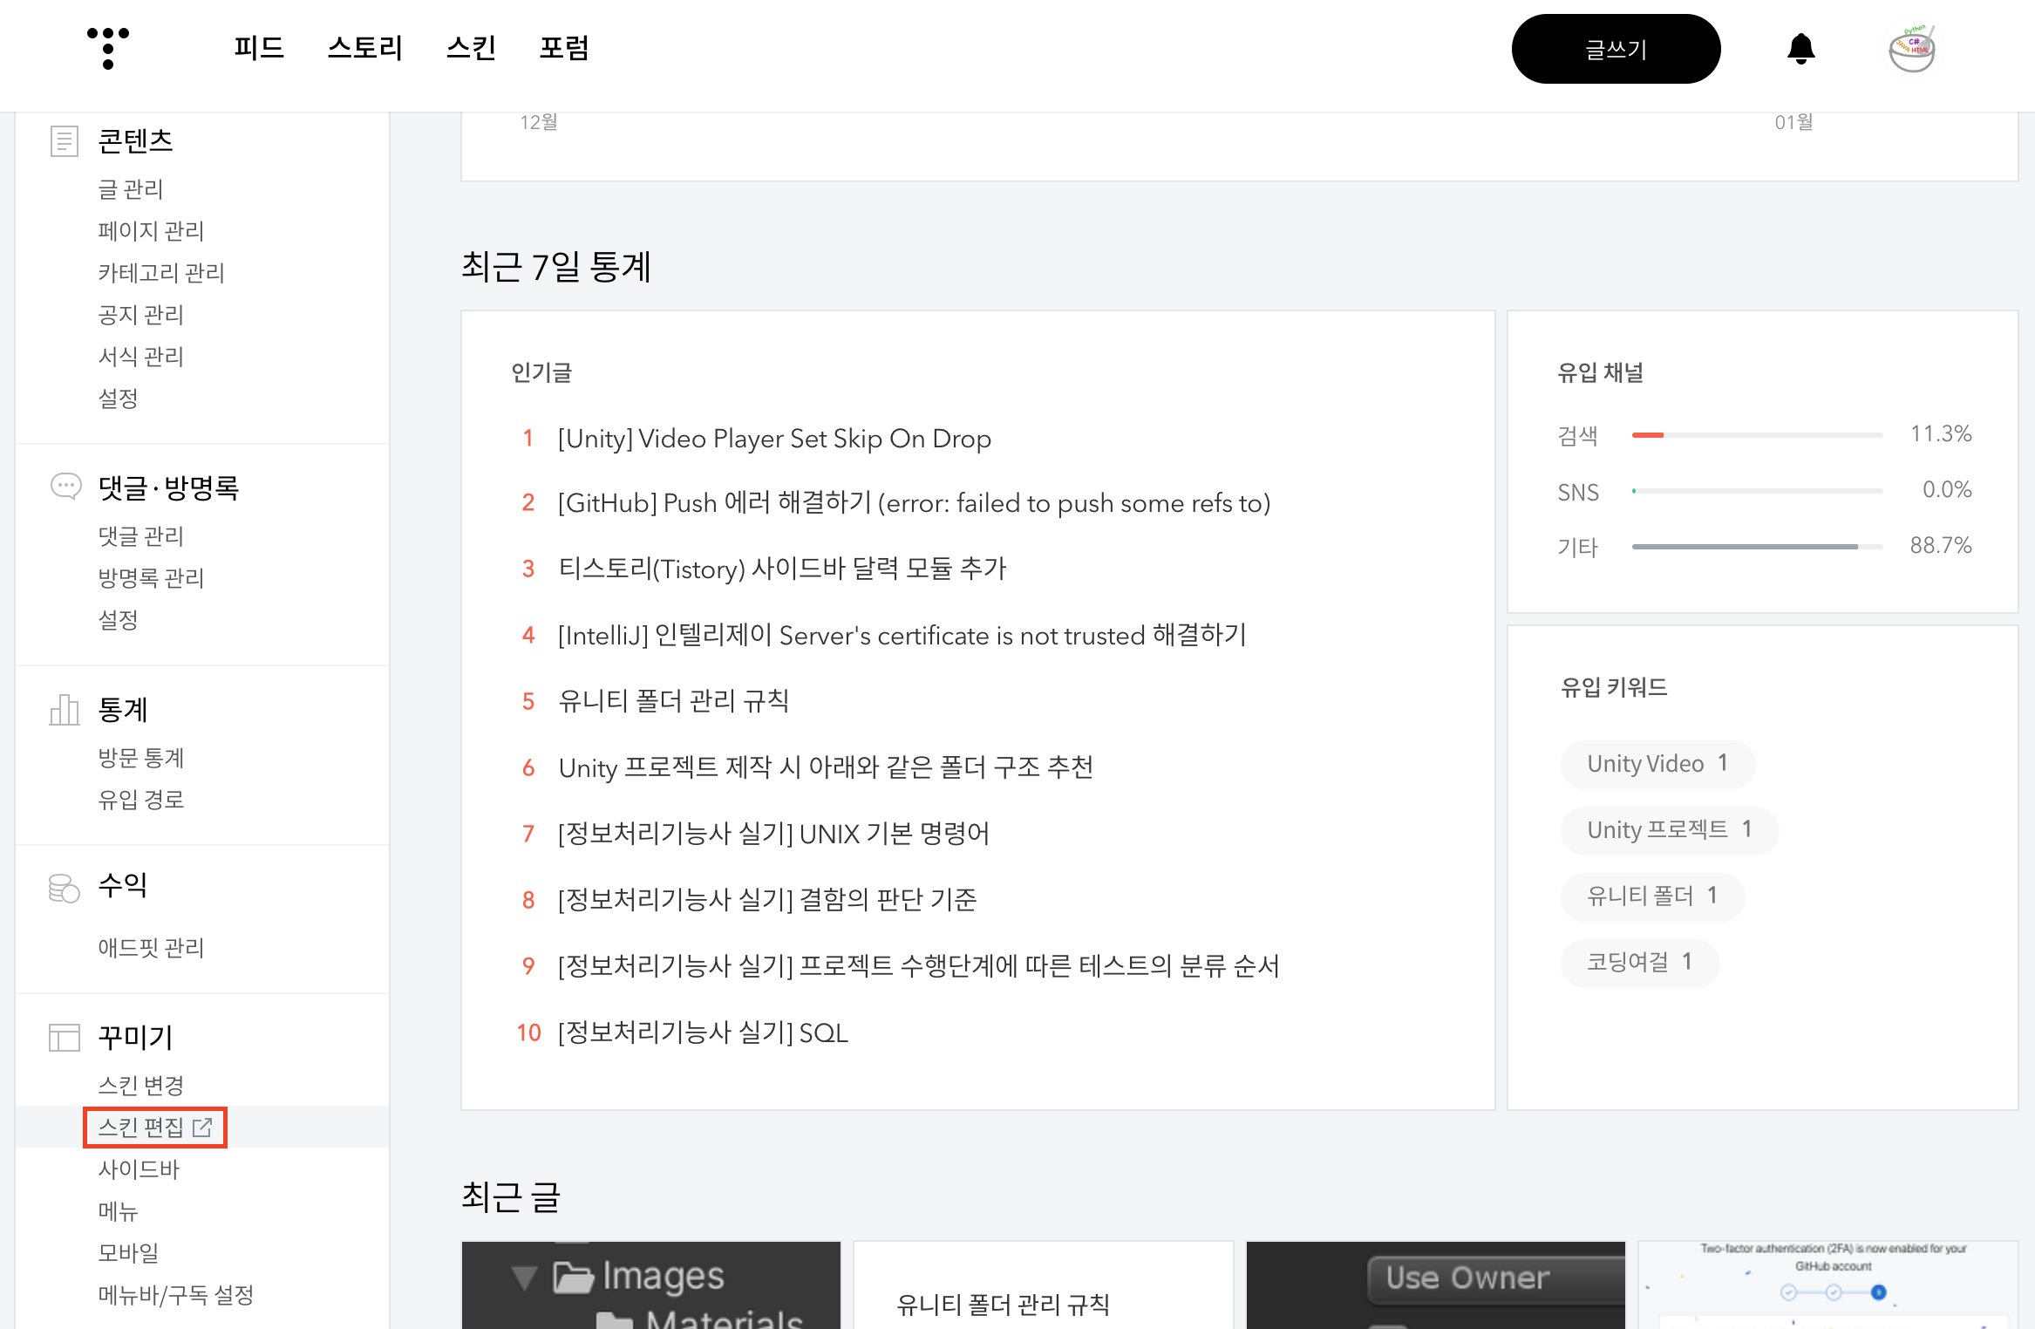Open the 애드핏 관리 link

tap(151, 948)
